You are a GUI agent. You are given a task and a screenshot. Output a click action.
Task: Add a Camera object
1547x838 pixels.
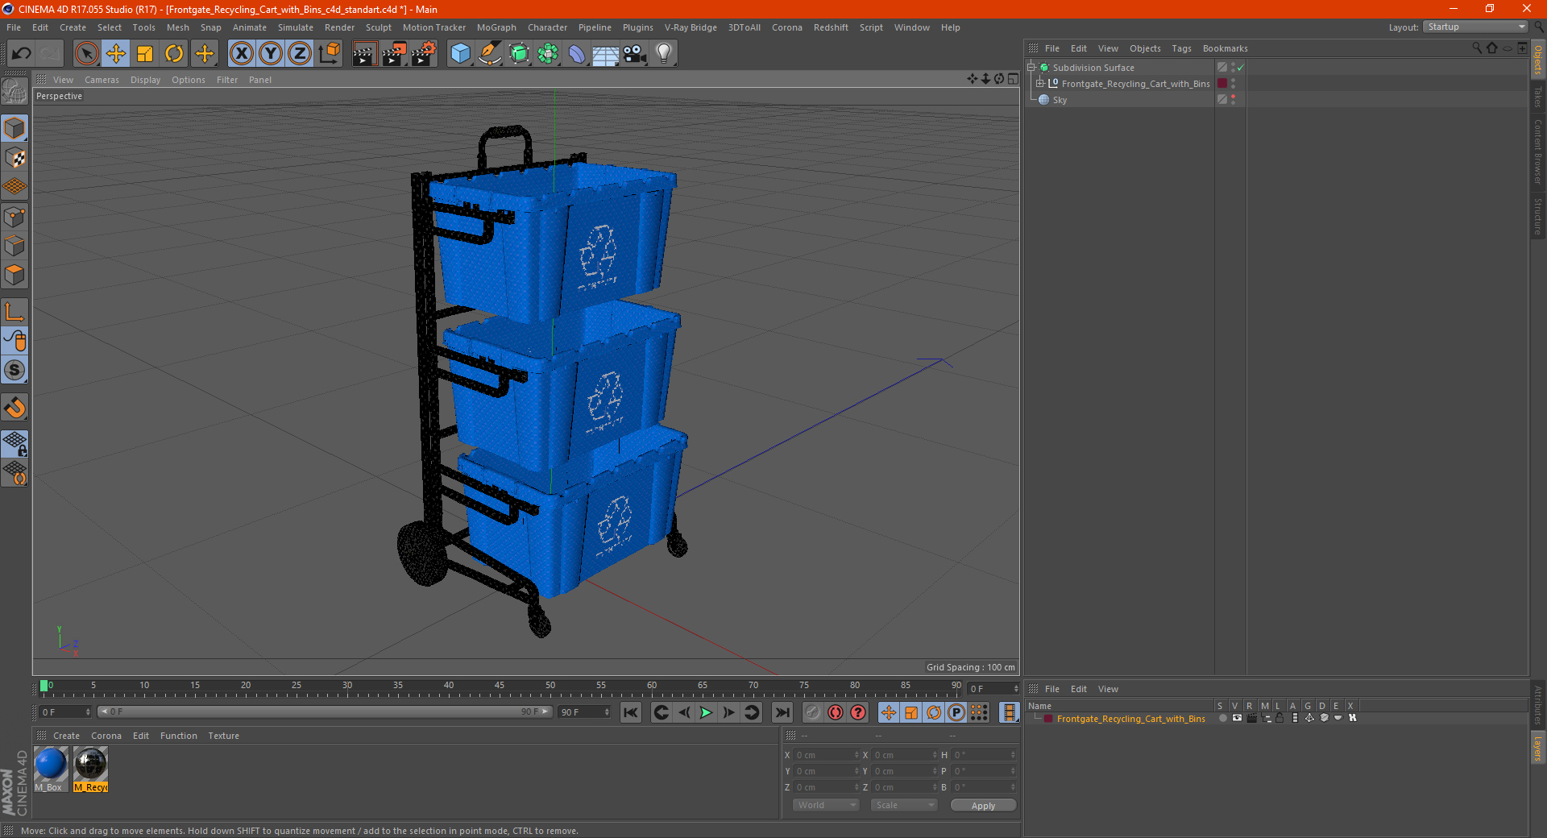click(x=635, y=54)
